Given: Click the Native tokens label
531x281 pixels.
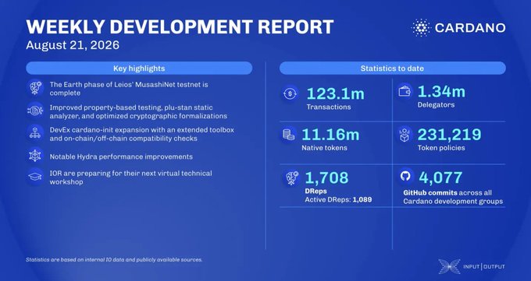Looking at the screenshot, I should 324,148.
